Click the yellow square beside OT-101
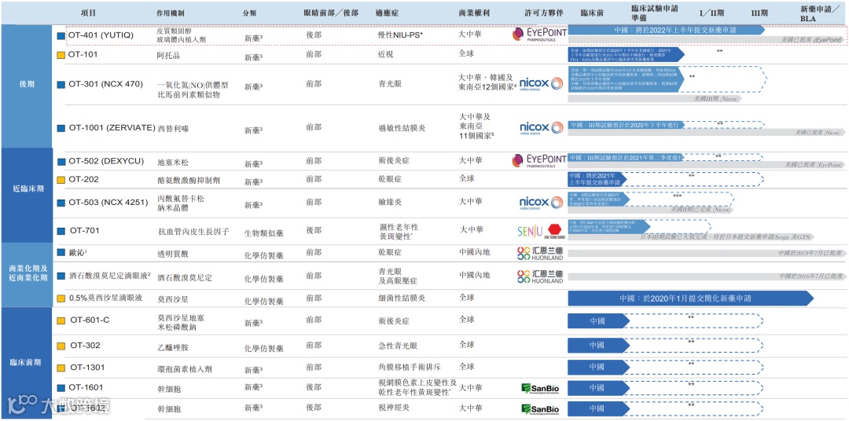 click(61, 55)
